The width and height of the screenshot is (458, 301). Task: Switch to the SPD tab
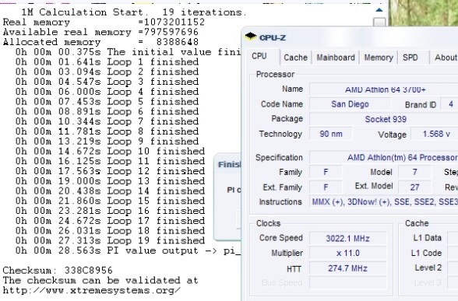pos(410,58)
